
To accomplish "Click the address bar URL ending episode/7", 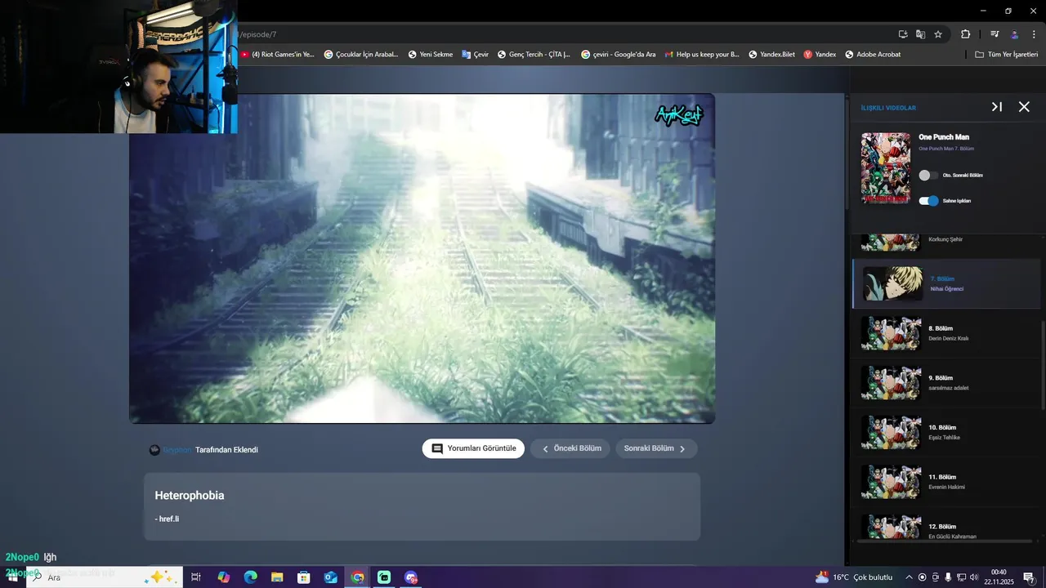I will (x=257, y=34).
